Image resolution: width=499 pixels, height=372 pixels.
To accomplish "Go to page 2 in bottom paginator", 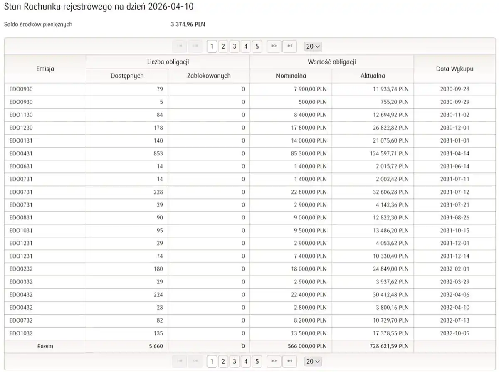I will click(x=223, y=361).
